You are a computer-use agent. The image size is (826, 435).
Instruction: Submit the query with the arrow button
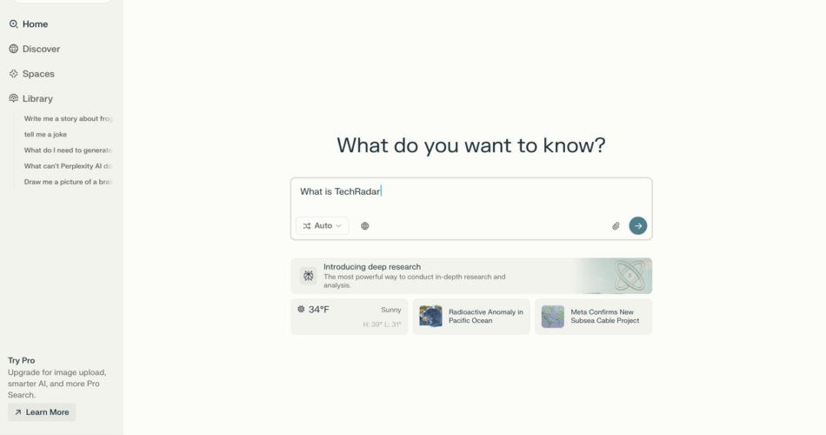click(638, 225)
